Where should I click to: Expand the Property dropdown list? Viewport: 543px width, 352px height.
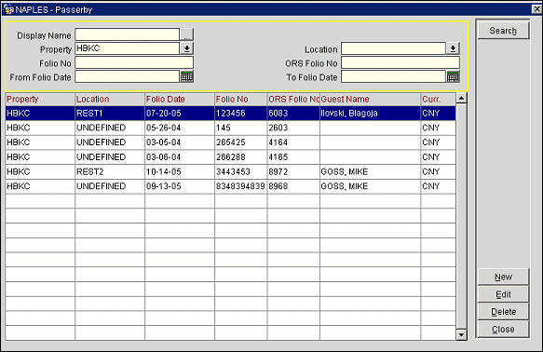[x=186, y=48]
